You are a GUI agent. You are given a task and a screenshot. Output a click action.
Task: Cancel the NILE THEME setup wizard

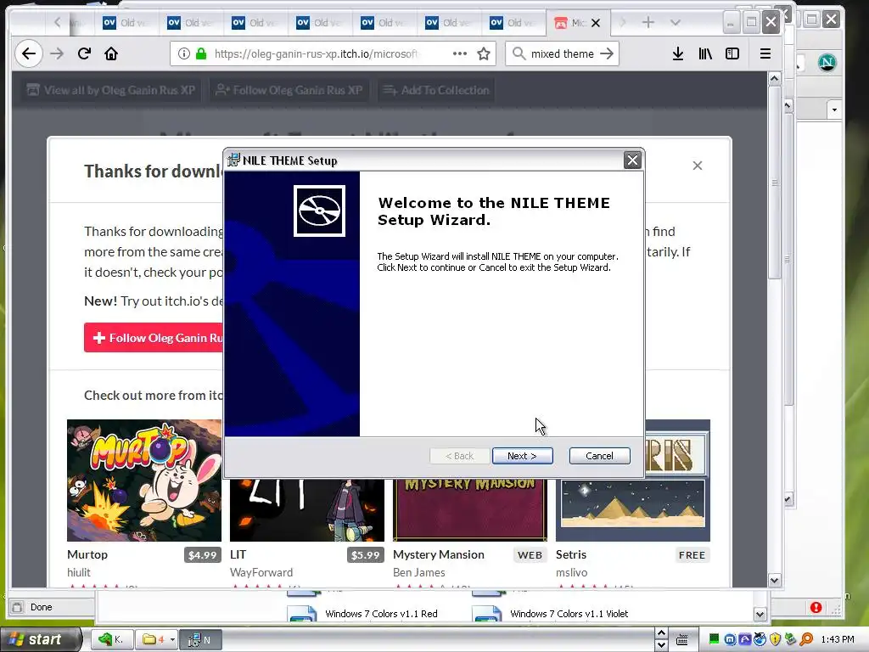(x=599, y=456)
